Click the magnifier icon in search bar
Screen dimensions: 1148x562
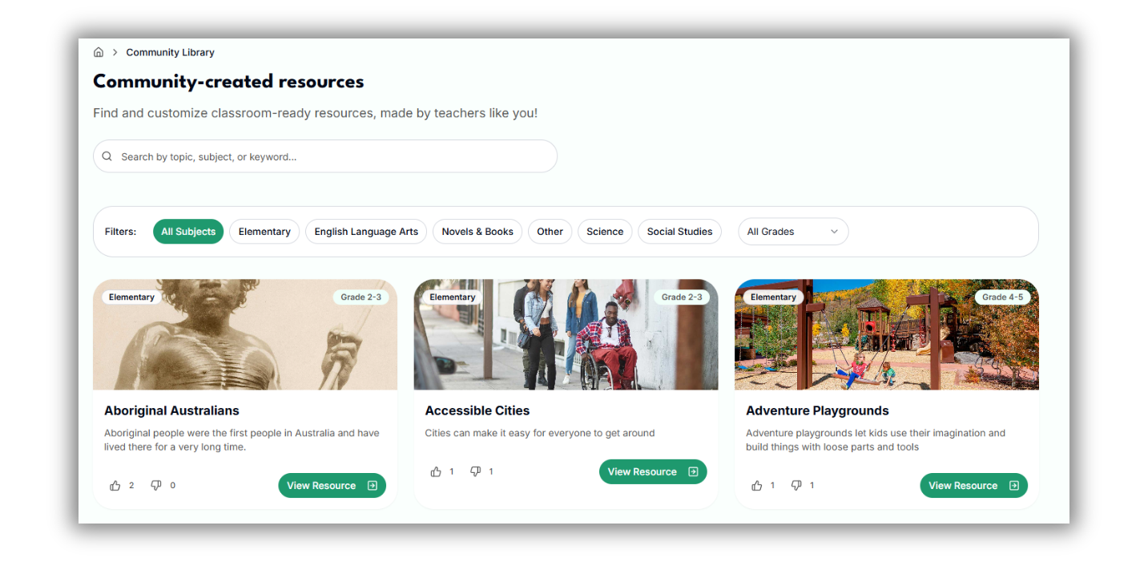tap(107, 156)
